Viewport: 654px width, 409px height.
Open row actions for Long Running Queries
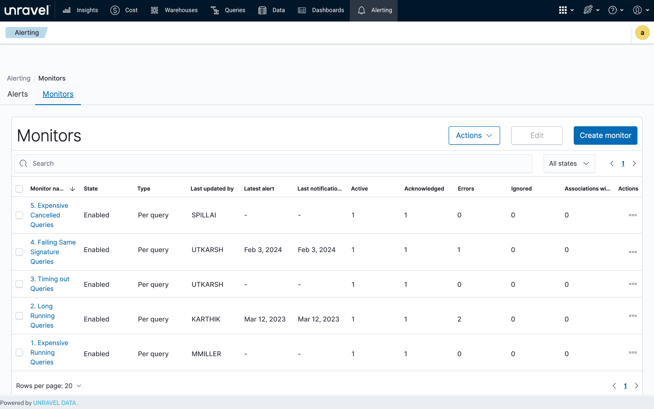[x=633, y=316]
